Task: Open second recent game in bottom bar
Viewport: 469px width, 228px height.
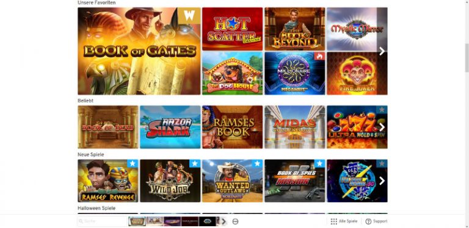Action: pos(155,221)
